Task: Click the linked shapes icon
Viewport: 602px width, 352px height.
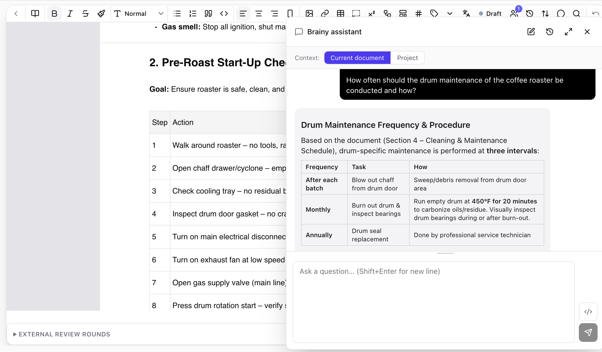Action: (387, 14)
